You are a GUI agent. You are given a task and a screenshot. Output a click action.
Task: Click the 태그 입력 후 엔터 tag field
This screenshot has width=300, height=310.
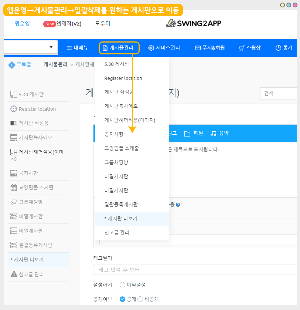pos(196,270)
